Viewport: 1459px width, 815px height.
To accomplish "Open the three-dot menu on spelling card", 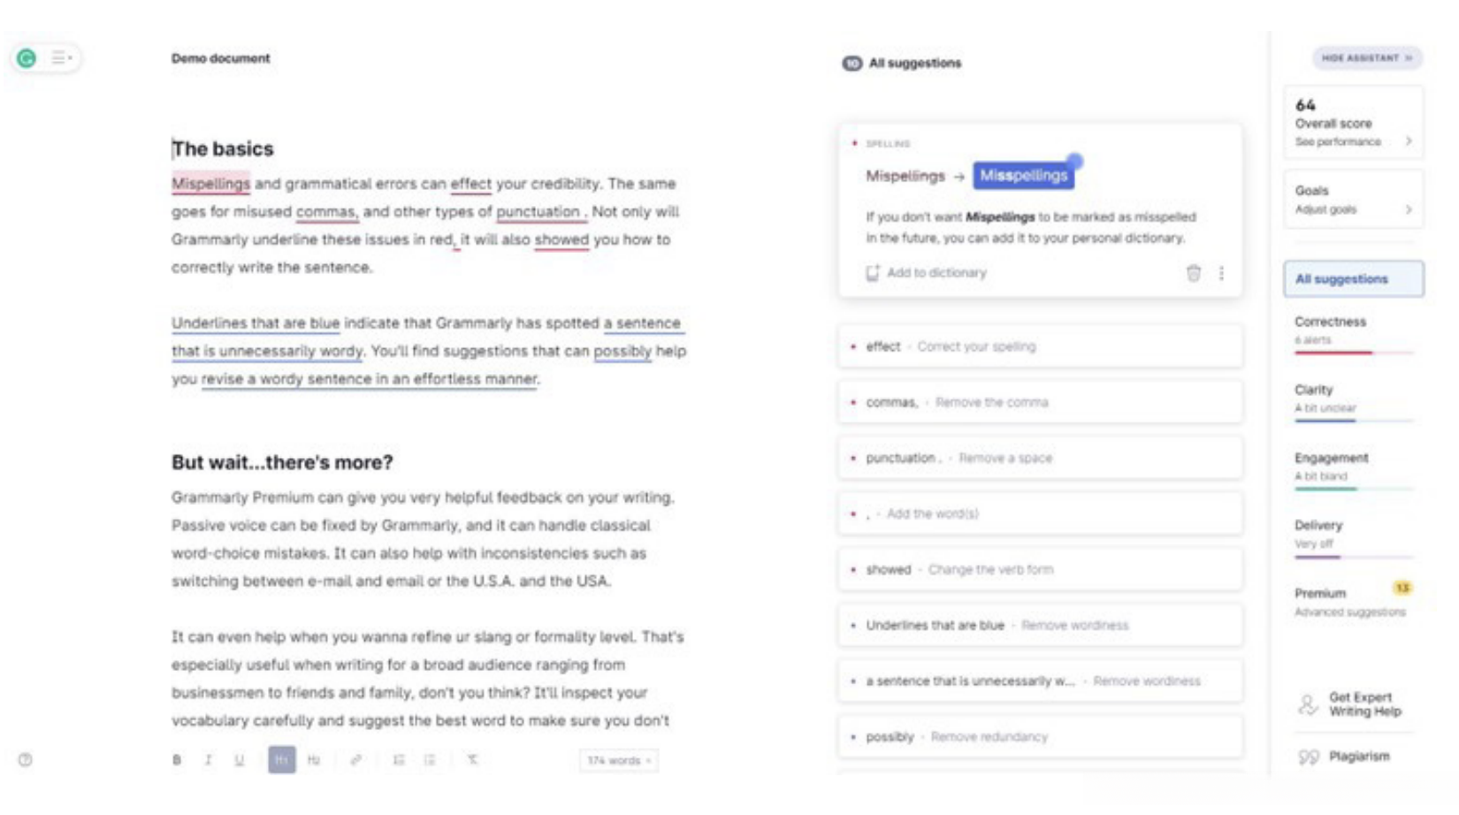I will click(x=1221, y=273).
